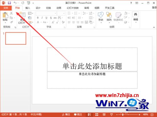Open the Section dropdown in slides group
The image size is (157, 117).
[x=30, y=22]
